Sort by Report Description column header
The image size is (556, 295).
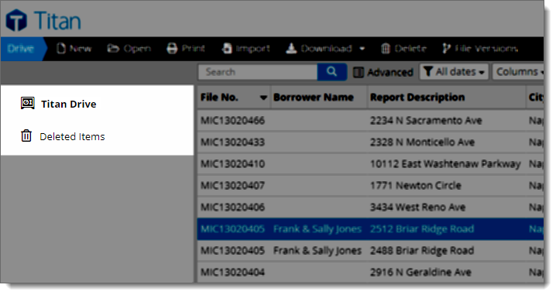(417, 97)
